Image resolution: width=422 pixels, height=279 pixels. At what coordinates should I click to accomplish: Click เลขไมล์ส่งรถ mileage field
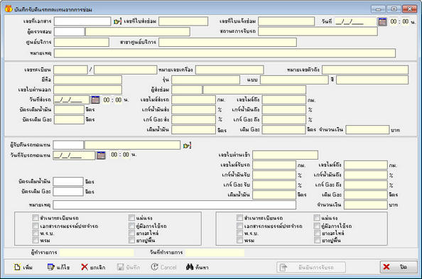tap(193, 100)
